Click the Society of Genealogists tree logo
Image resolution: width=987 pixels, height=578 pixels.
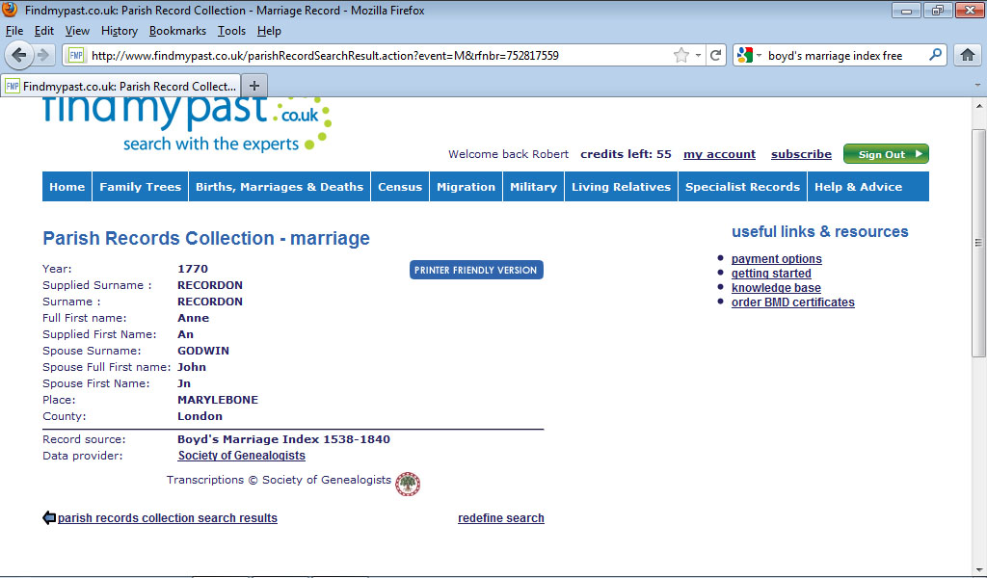point(408,484)
